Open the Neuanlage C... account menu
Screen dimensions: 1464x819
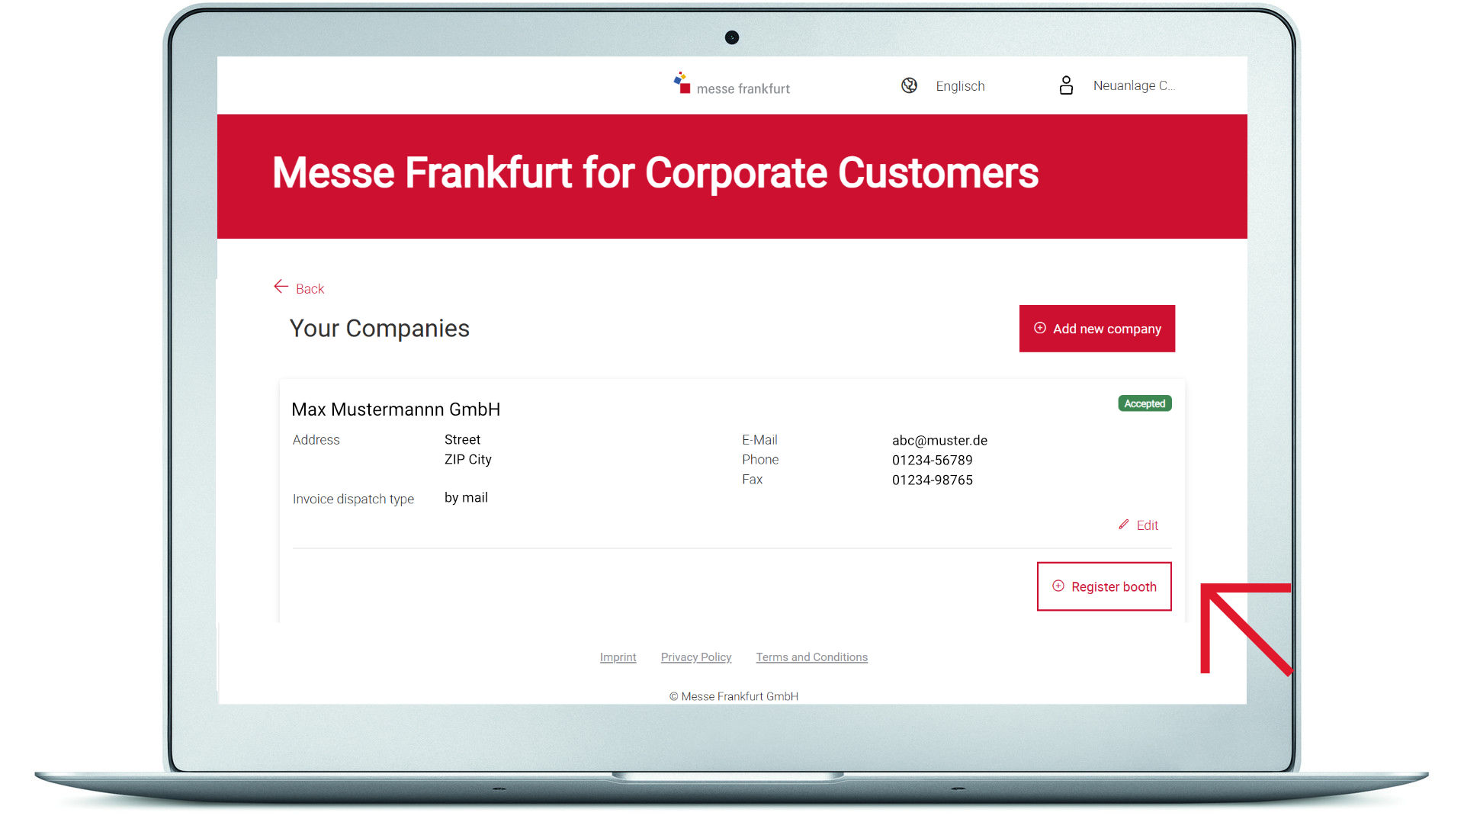point(1134,85)
